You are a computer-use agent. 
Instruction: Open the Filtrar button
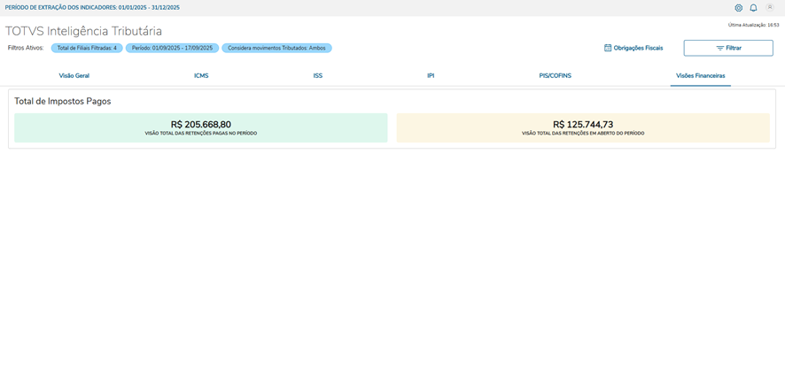tap(728, 48)
